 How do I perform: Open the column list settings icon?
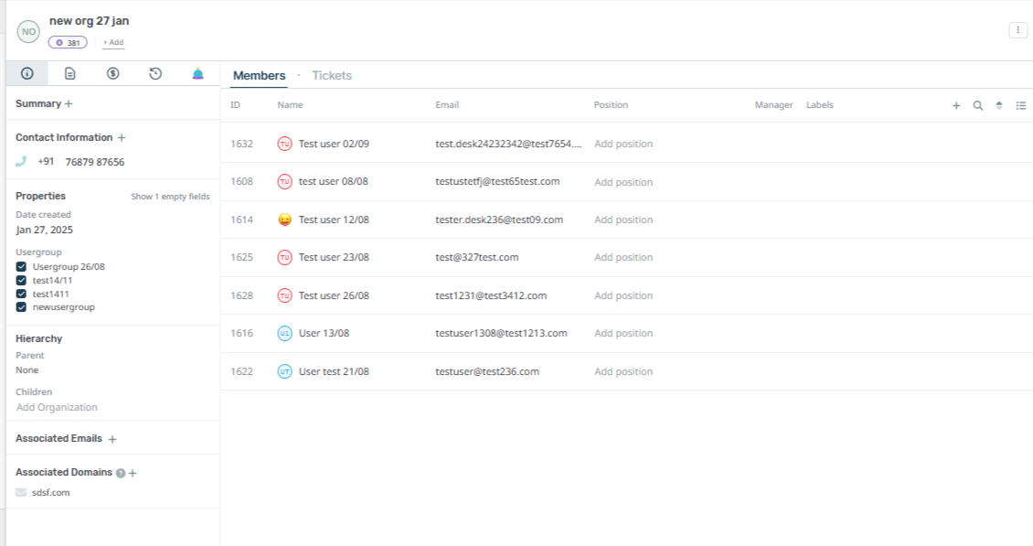pos(1020,105)
